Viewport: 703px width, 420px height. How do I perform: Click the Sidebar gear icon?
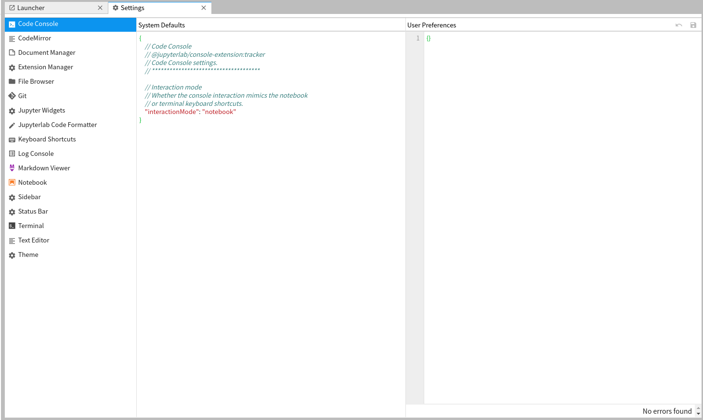[x=12, y=198]
